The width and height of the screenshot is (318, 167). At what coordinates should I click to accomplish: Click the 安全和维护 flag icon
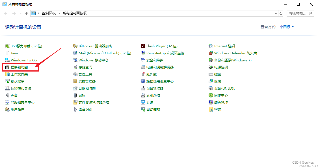pos(143,60)
